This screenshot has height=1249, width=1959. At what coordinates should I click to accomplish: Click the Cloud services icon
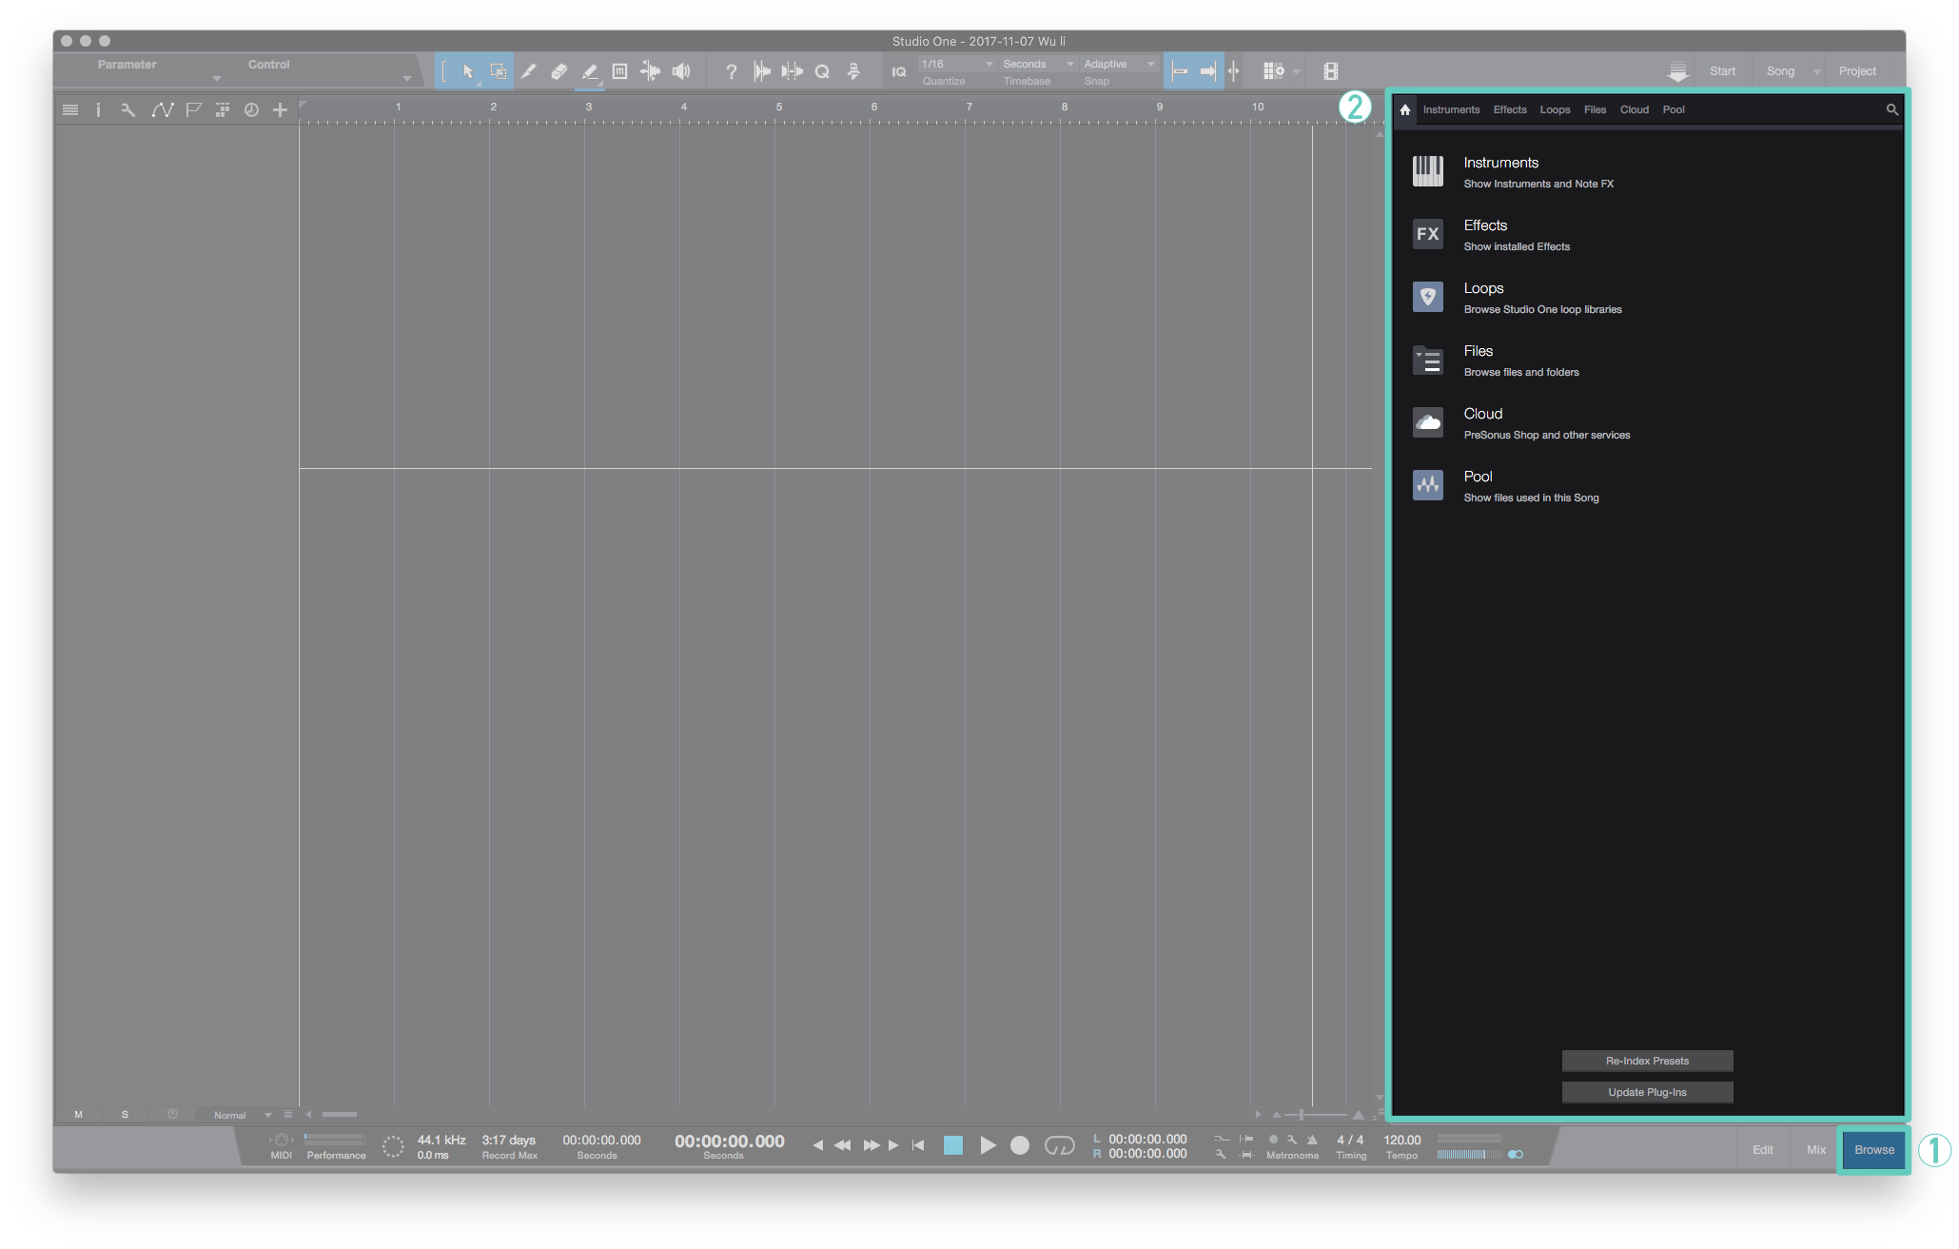click(1427, 422)
